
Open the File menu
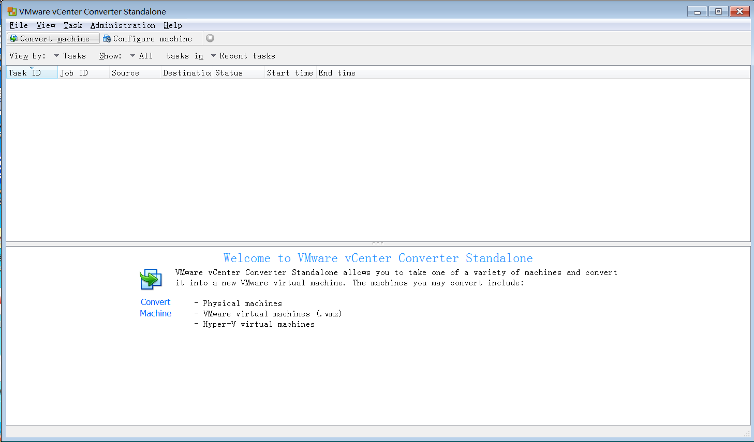pyautogui.click(x=19, y=25)
